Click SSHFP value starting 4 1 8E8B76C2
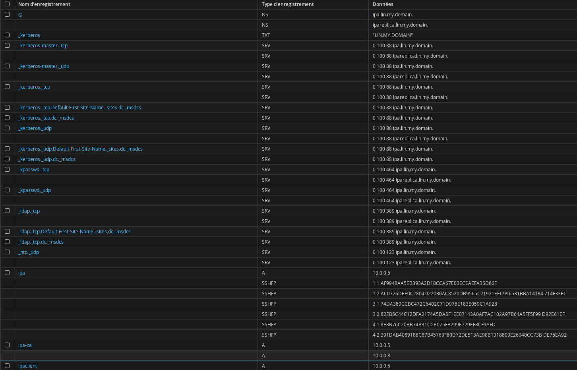This screenshot has height=370, width=577. 434,324
